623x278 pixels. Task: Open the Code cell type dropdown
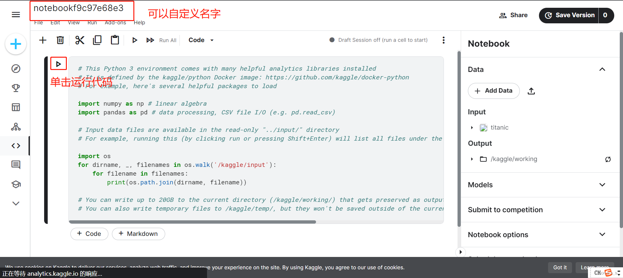point(201,40)
